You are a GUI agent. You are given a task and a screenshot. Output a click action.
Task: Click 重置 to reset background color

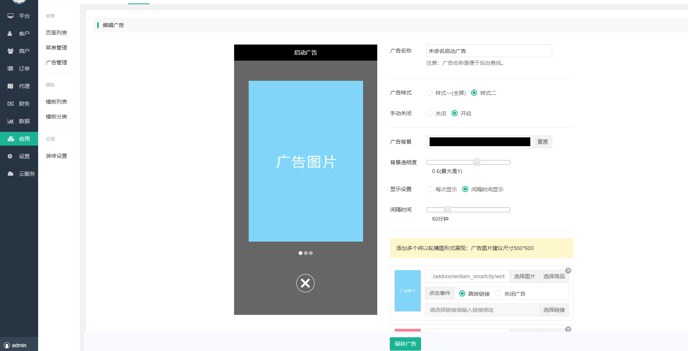[x=543, y=142]
